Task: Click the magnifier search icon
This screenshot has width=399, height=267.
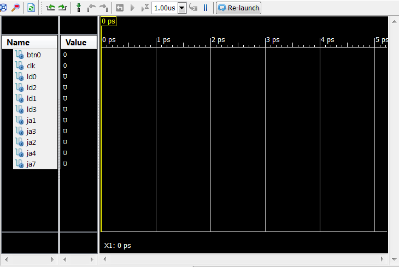Action: (x=16, y=8)
